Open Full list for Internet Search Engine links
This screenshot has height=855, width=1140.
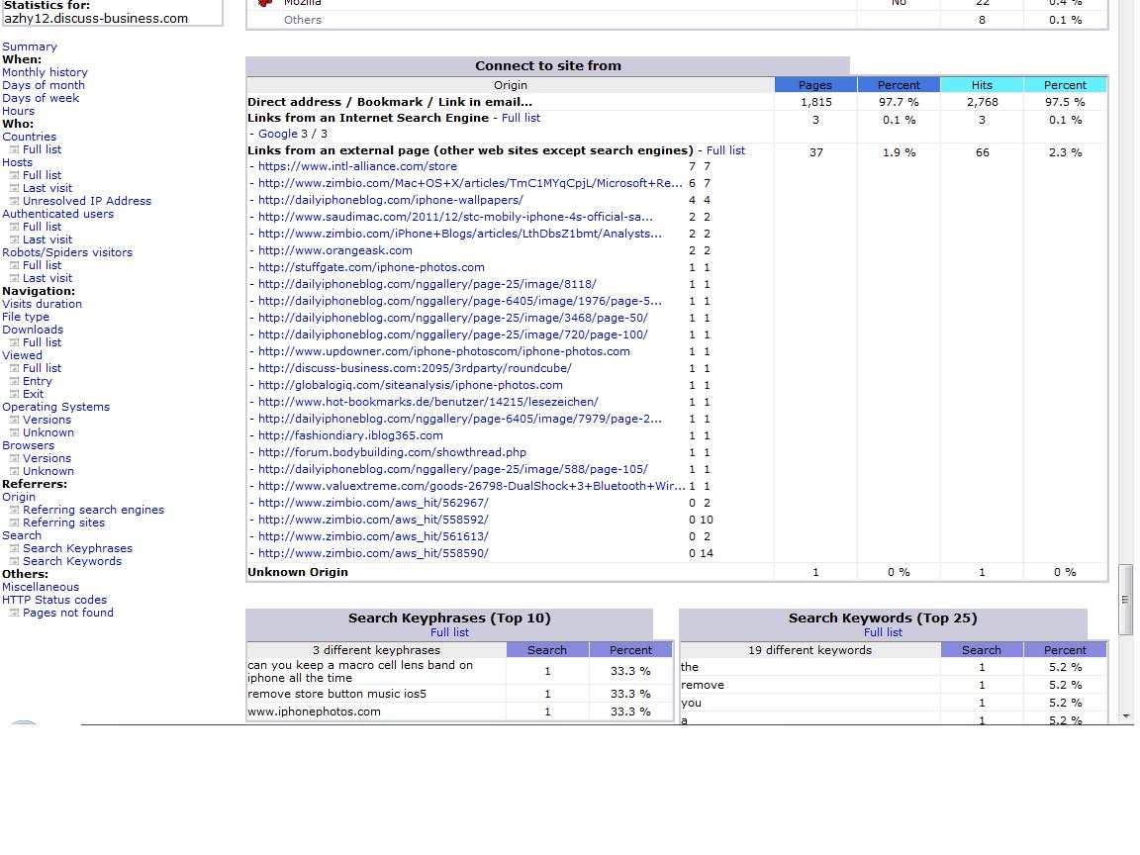point(521,118)
